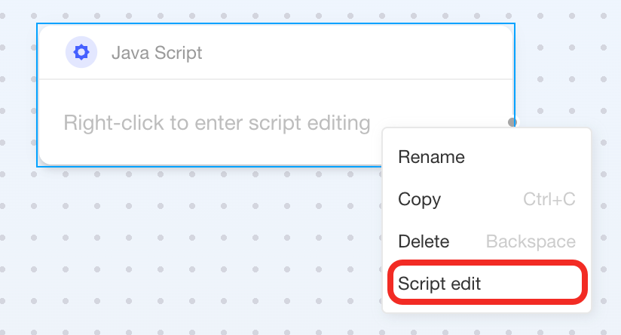Click the Backspace shortcut hint beside Delete

click(531, 242)
